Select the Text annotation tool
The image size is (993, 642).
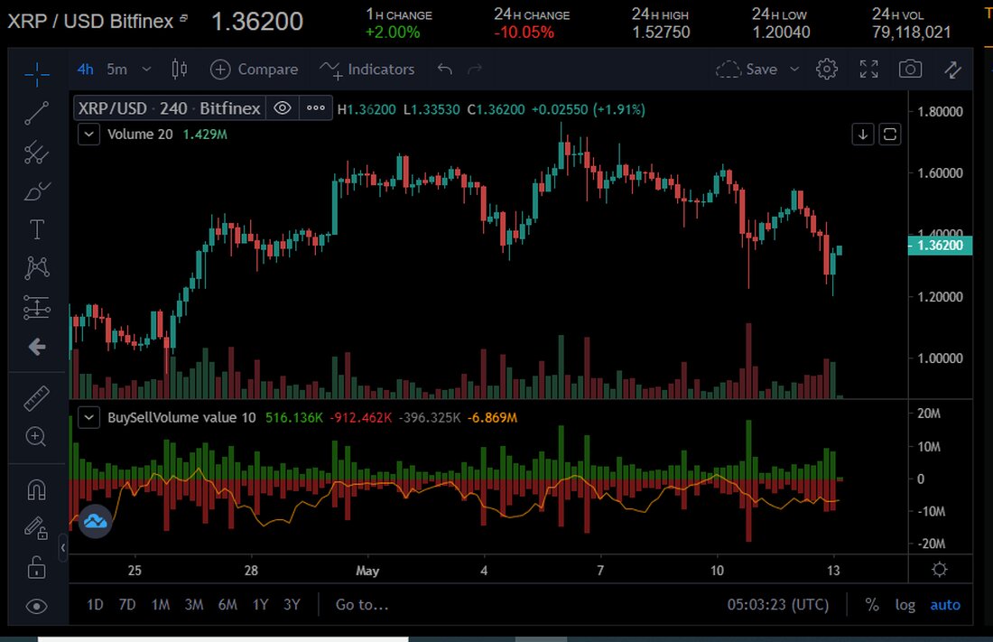click(37, 229)
